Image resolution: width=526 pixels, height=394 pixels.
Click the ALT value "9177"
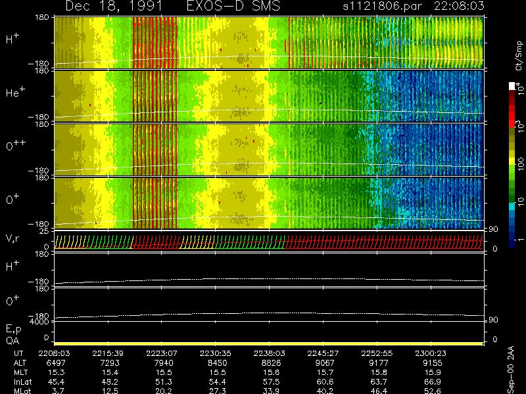[379, 363]
